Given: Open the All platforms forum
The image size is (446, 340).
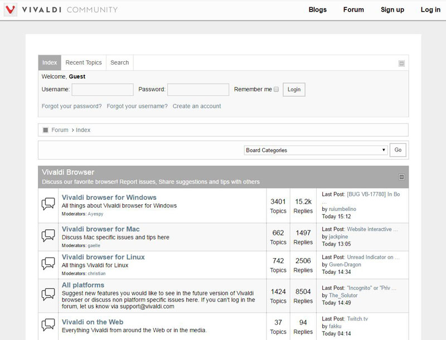Looking at the screenshot, I should coord(83,285).
